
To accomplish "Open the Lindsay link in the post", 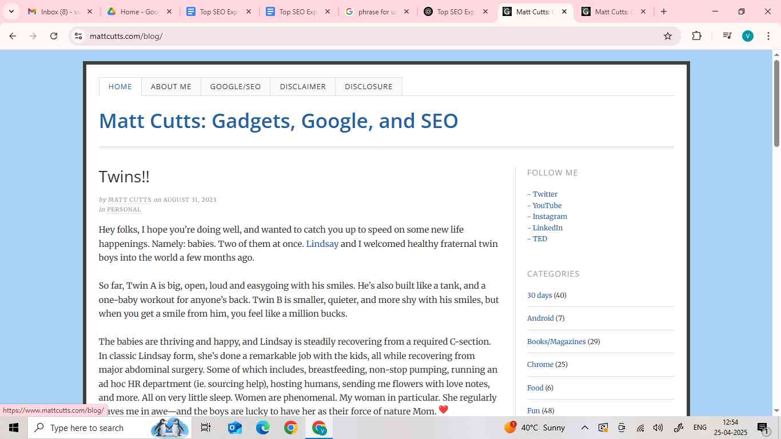I will coord(322,244).
